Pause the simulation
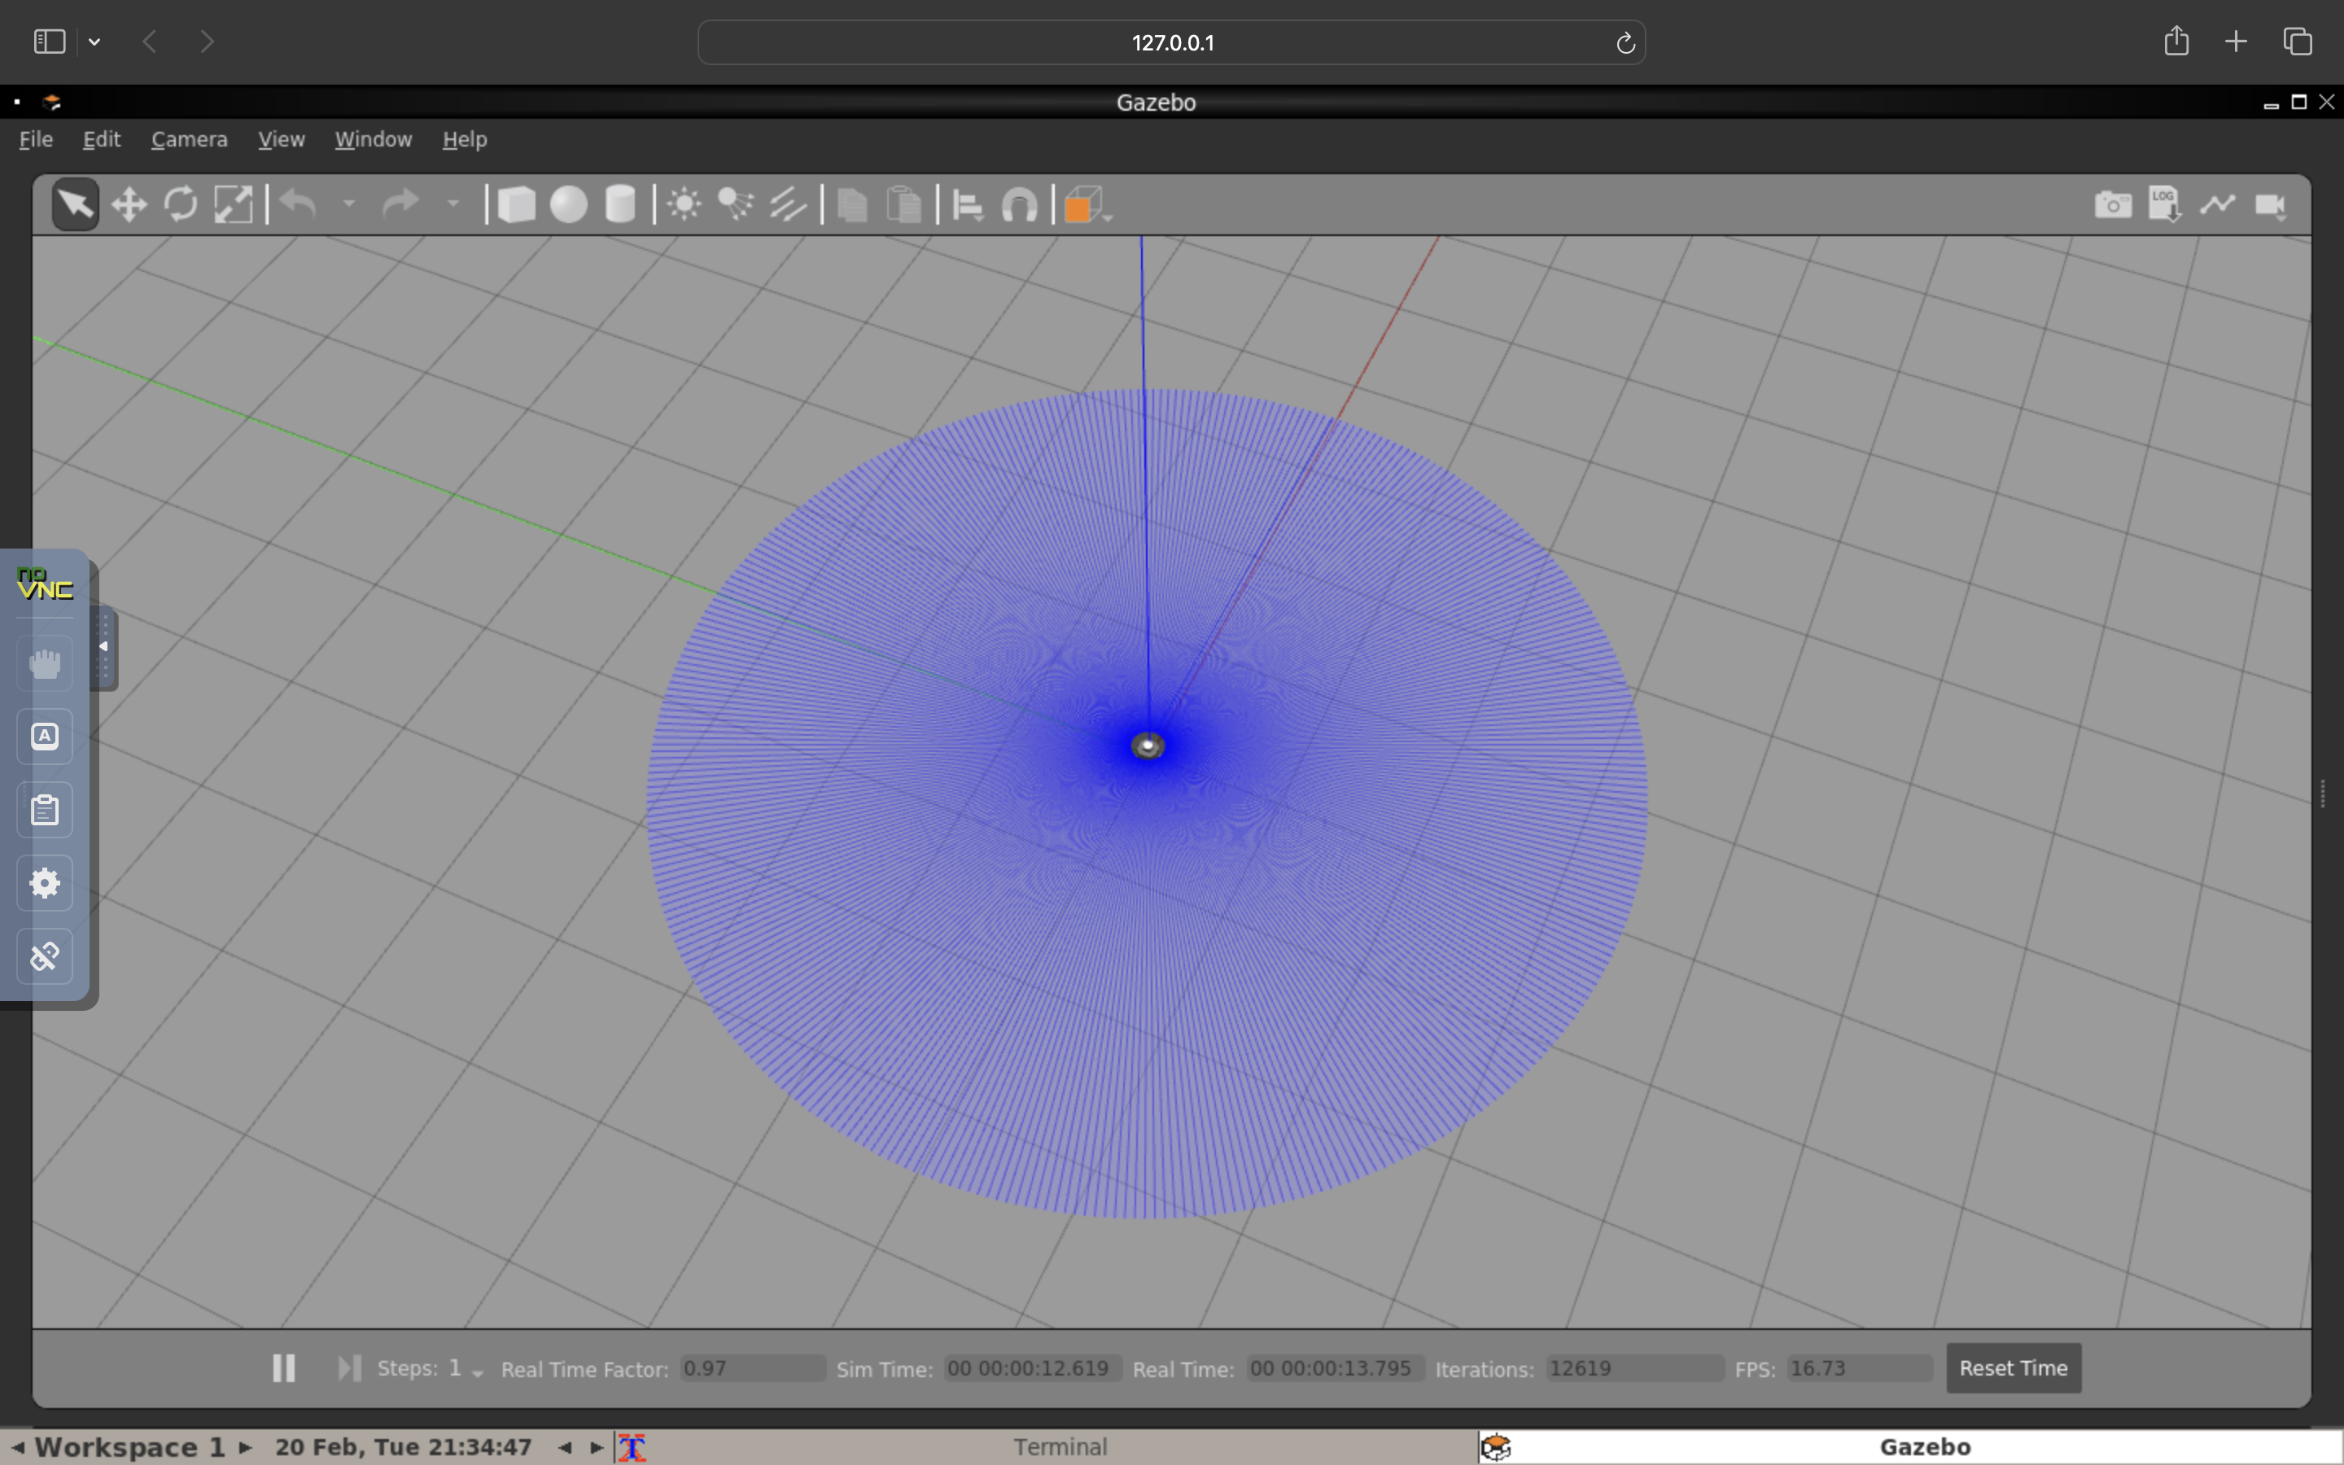This screenshot has height=1465, width=2344. (x=282, y=1367)
